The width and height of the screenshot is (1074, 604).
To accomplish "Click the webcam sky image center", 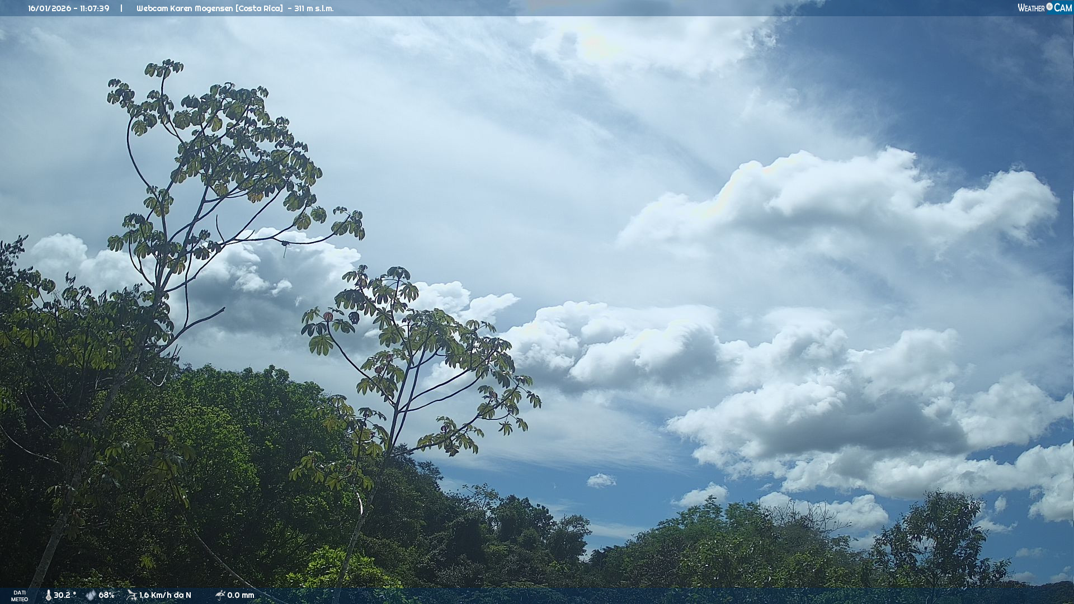I will (x=537, y=302).
